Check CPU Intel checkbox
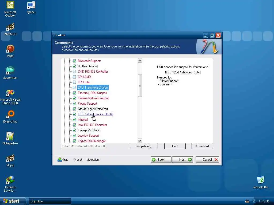This screenshot has width=274, height=205. tap(74, 82)
